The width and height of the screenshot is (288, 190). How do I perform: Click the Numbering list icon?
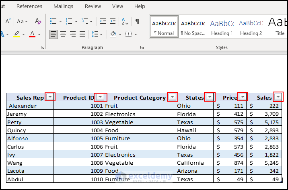(x=69, y=21)
